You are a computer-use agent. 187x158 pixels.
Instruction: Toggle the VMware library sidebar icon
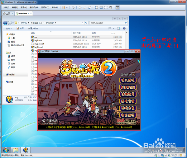point(96,7)
